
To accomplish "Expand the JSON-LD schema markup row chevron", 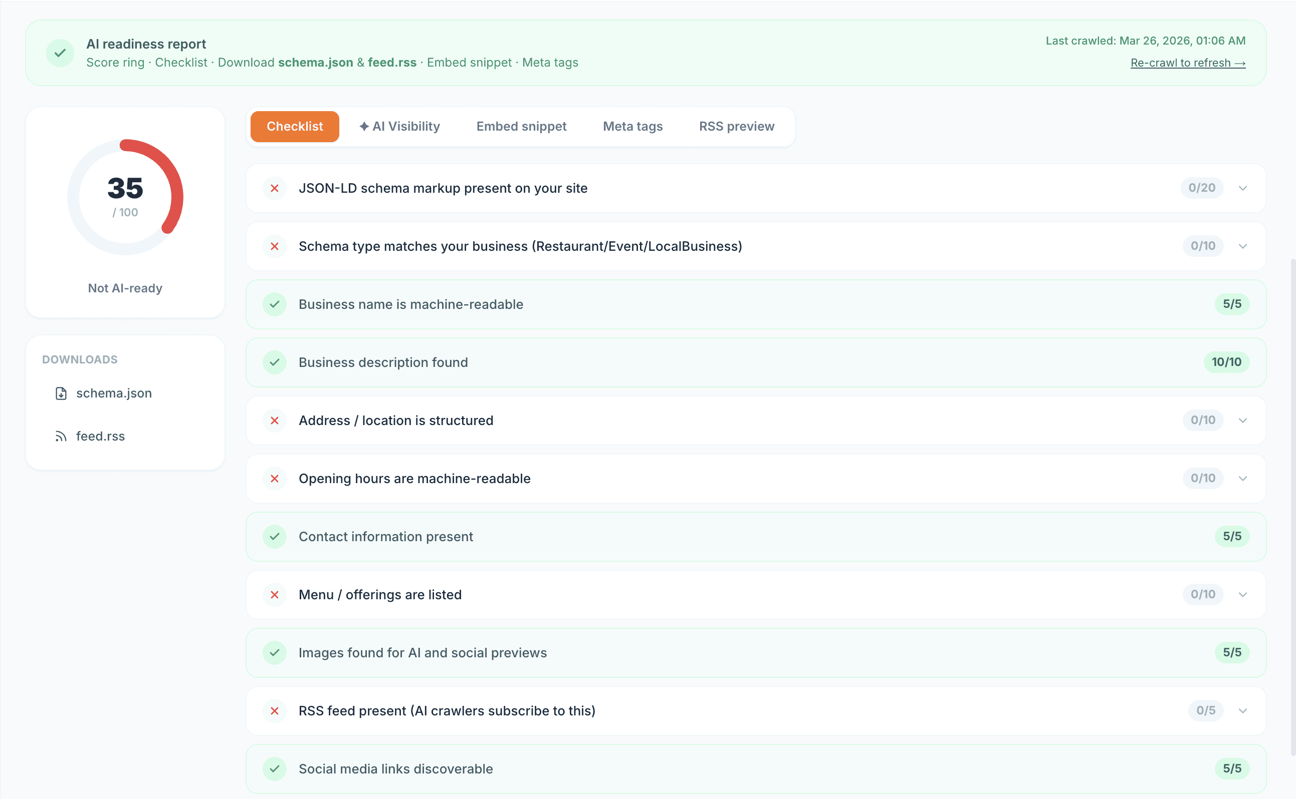I will point(1243,188).
